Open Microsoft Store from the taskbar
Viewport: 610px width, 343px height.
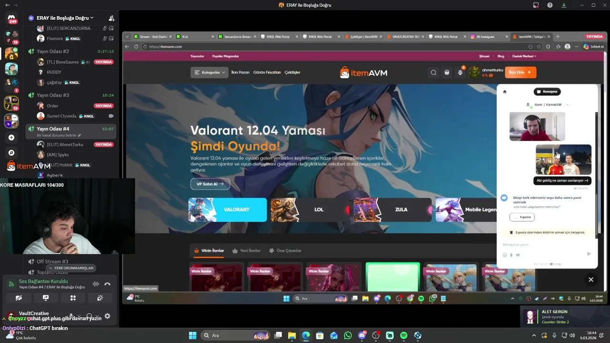point(320,335)
